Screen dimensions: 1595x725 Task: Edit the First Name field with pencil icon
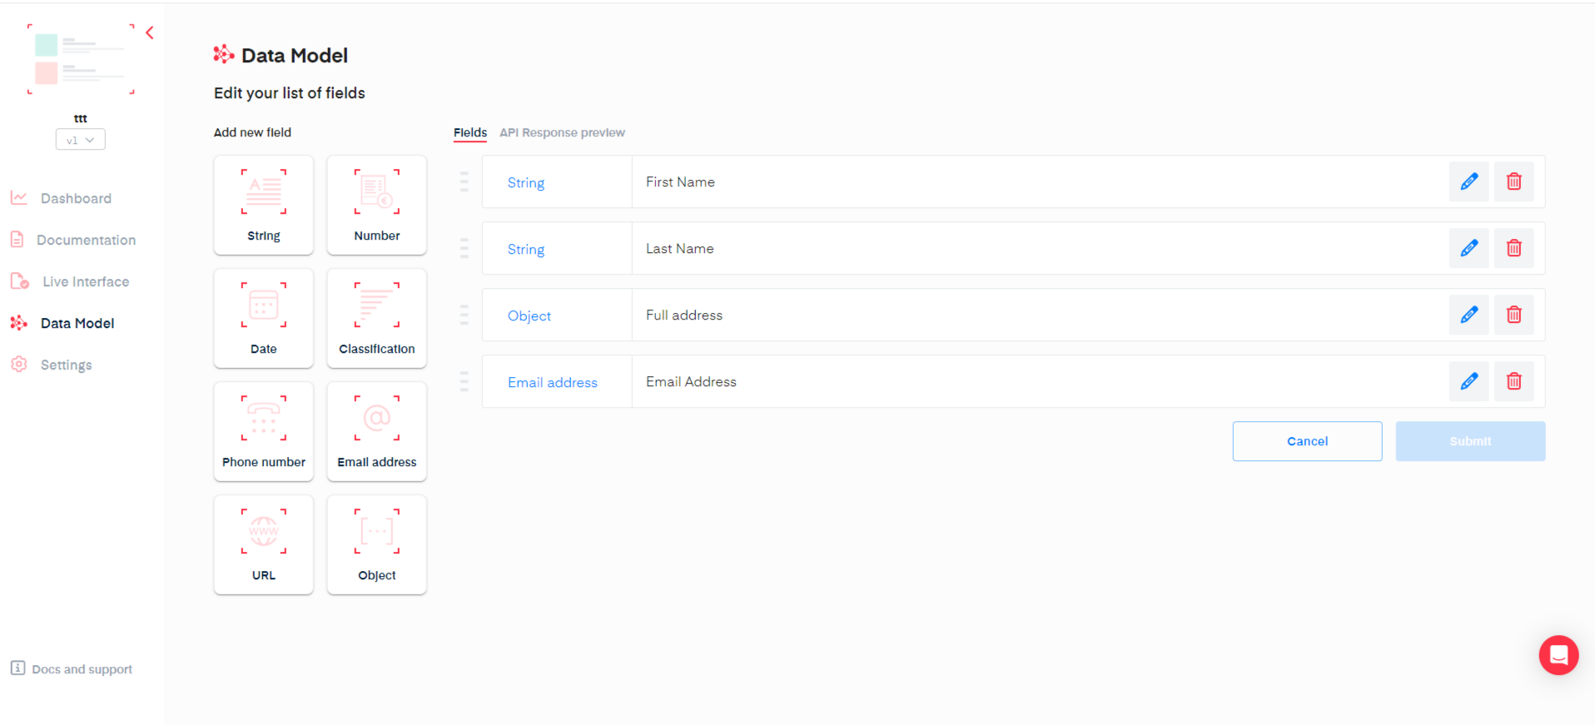tap(1468, 181)
